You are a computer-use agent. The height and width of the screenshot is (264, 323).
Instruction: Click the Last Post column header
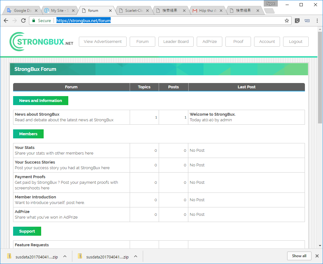tap(246, 87)
